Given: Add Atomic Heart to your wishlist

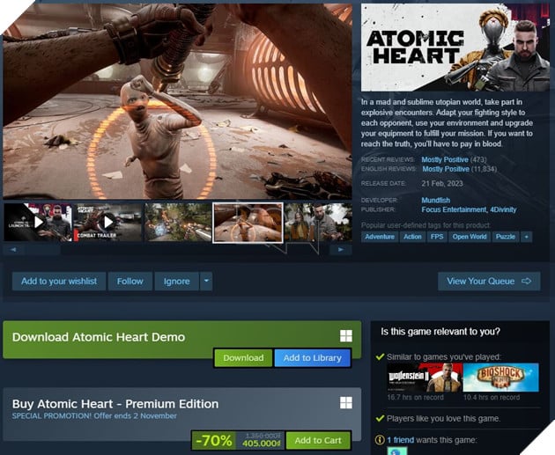Looking at the screenshot, I should pos(59,282).
